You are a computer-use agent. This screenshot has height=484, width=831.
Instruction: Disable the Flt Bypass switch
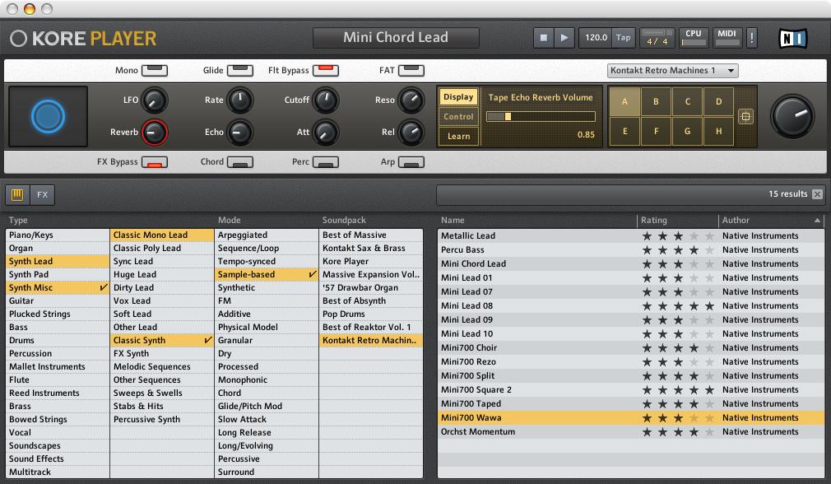pyautogui.click(x=327, y=71)
